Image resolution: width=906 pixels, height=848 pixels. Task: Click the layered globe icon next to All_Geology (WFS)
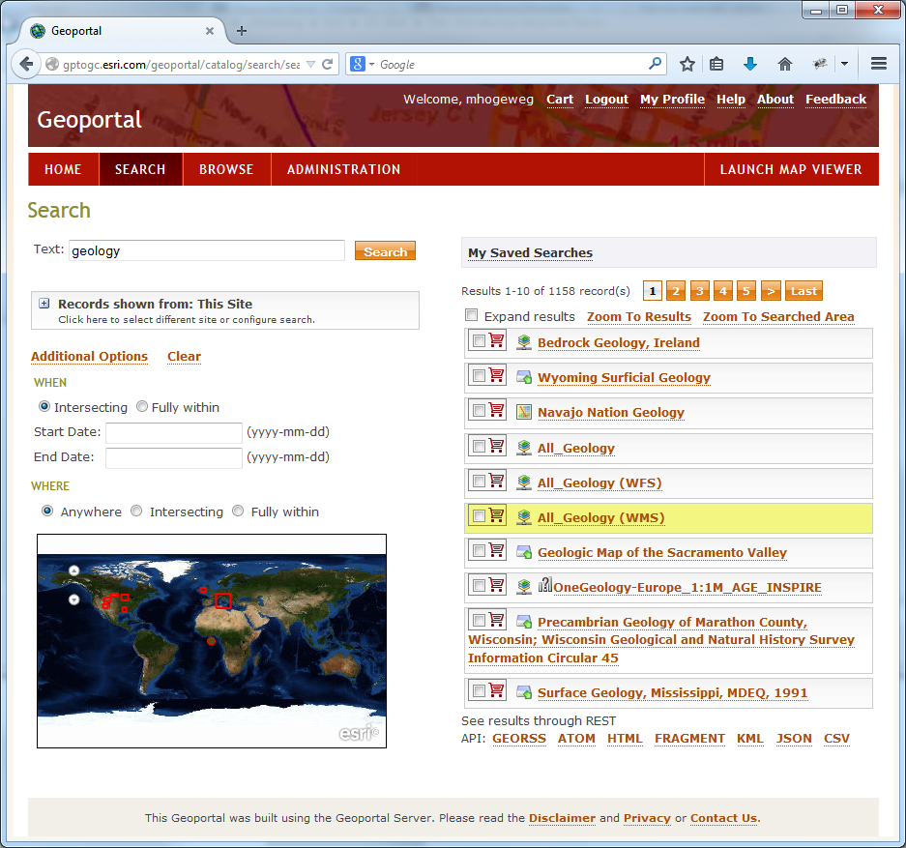click(523, 480)
